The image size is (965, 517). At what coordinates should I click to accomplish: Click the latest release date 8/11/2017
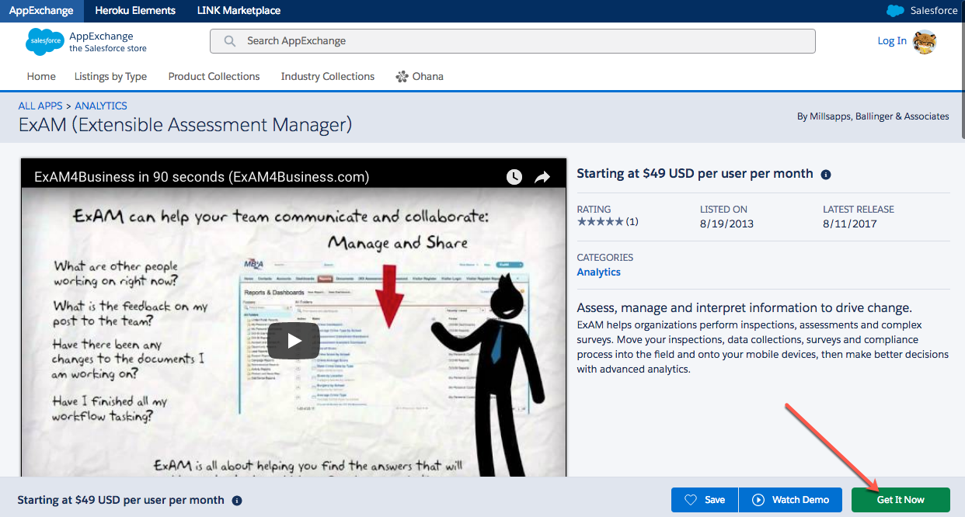(850, 224)
